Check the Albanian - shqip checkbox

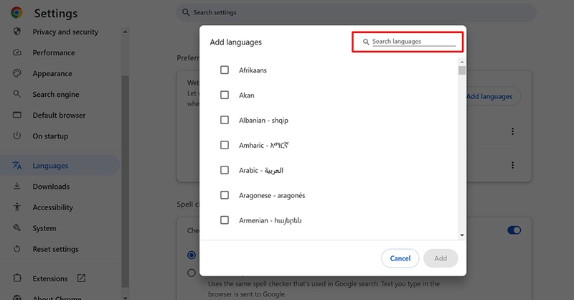[225, 120]
